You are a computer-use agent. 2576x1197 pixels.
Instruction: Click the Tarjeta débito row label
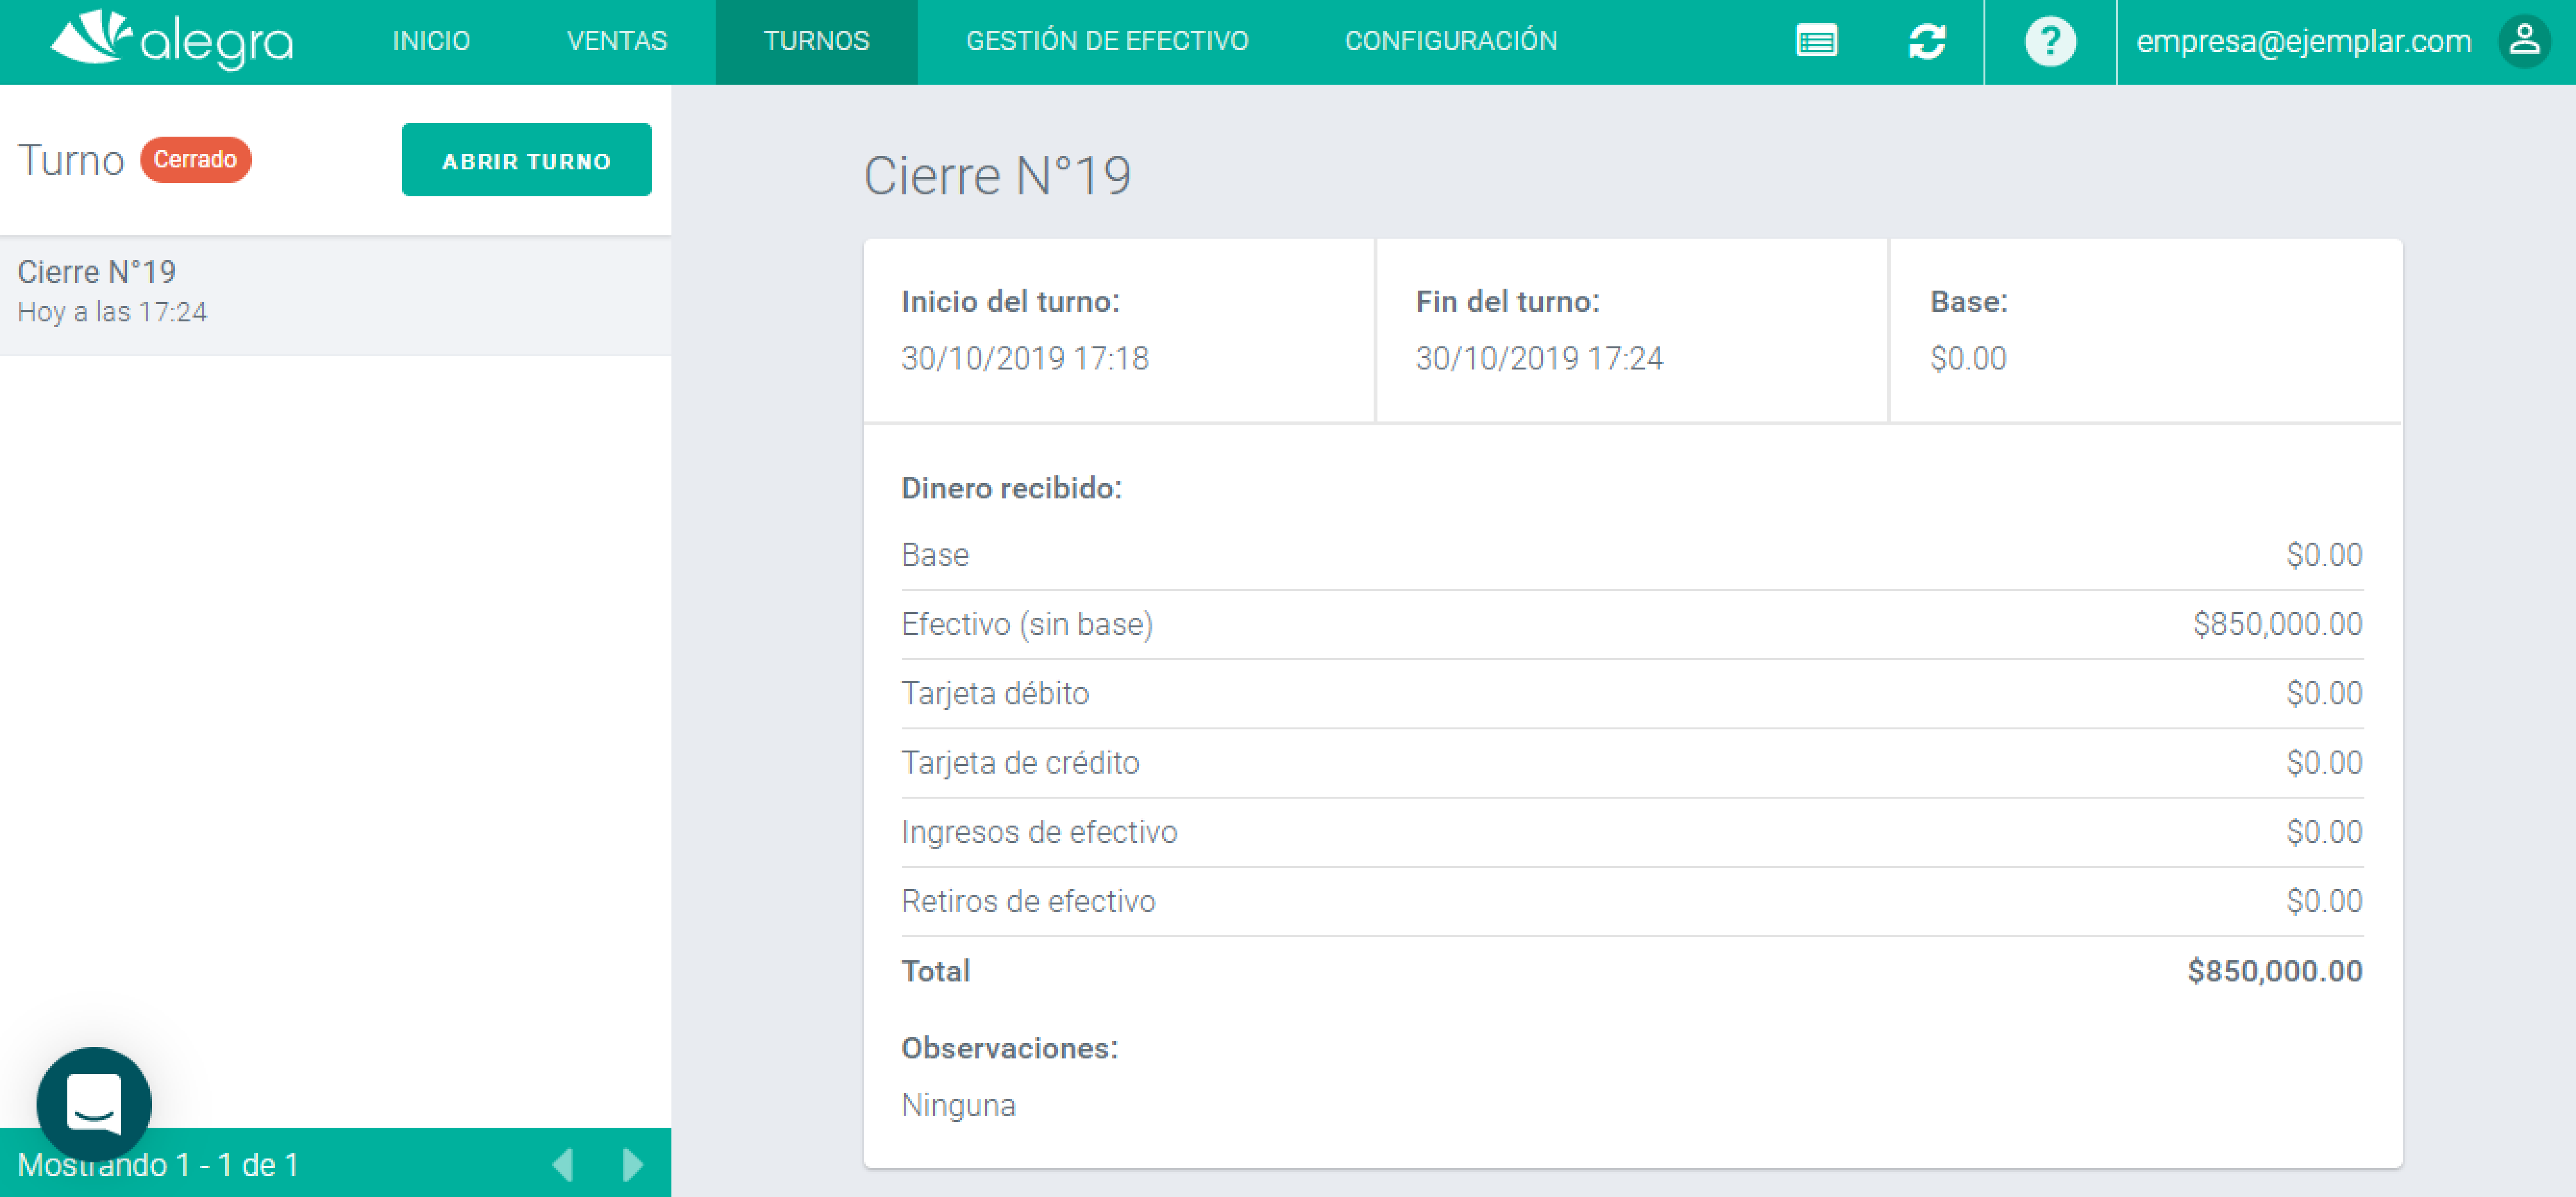[x=995, y=693]
